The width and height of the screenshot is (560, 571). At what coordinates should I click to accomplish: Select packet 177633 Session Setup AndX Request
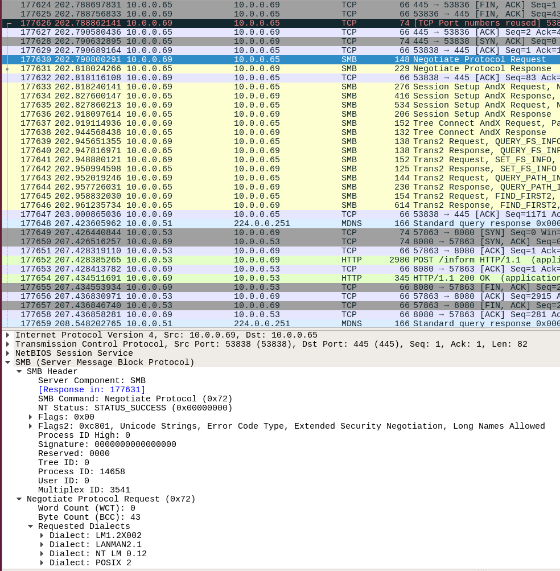pyautogui.click(x=281, y=87)
